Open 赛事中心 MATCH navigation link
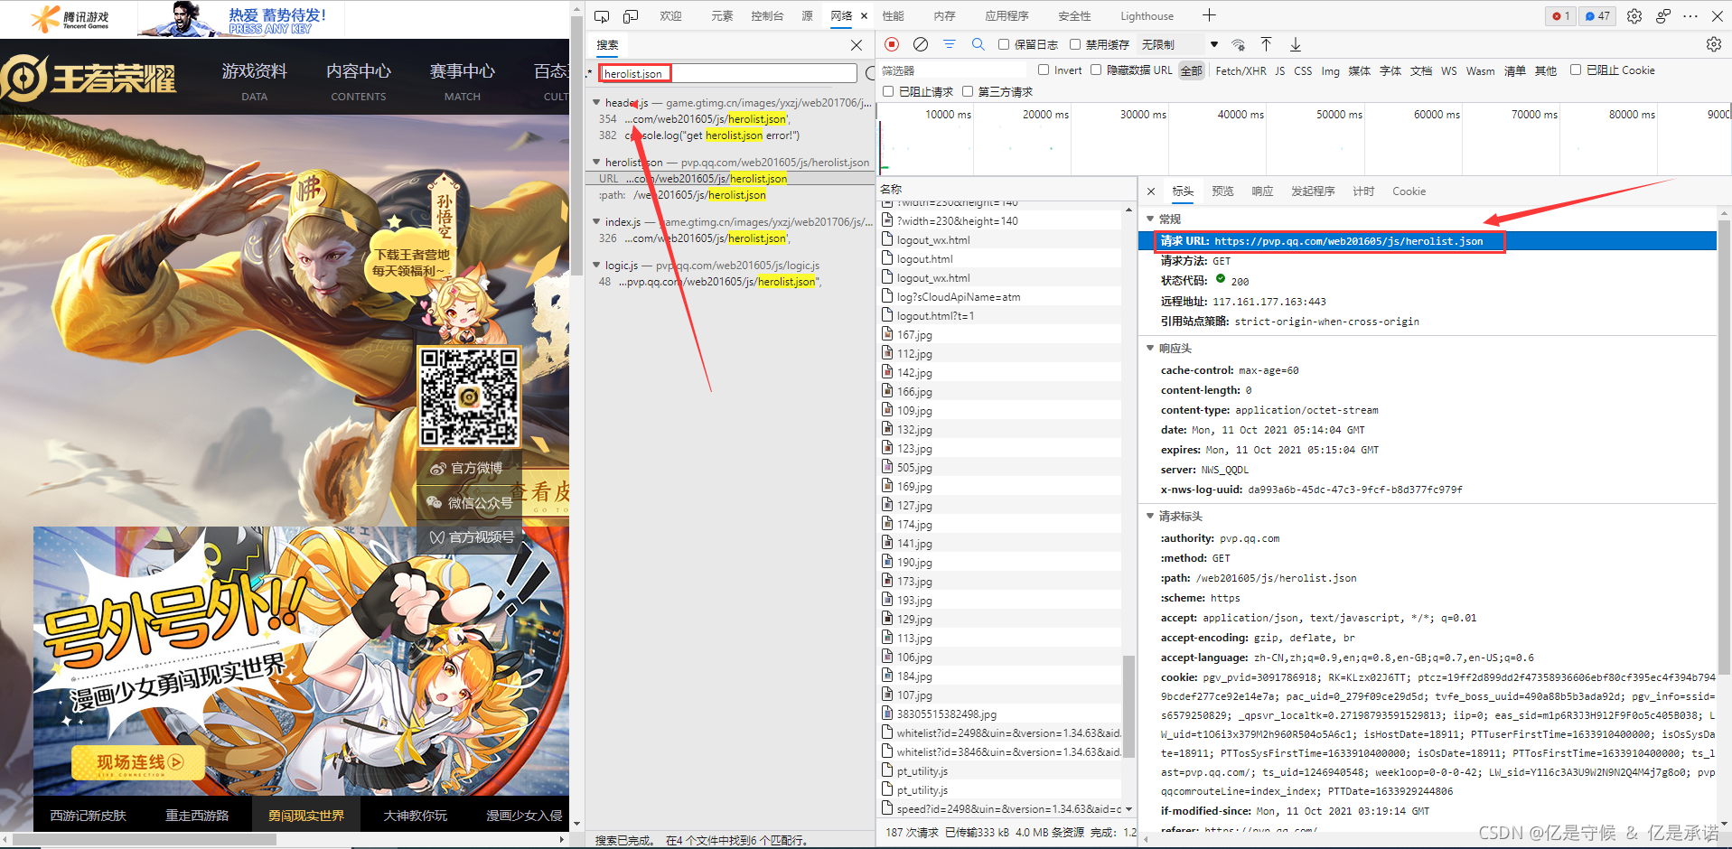Viewport: 1732px width, 849px height. 463,79
